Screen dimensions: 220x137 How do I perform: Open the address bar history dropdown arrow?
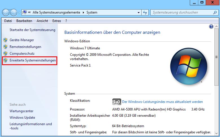click(x=138, y=12)
